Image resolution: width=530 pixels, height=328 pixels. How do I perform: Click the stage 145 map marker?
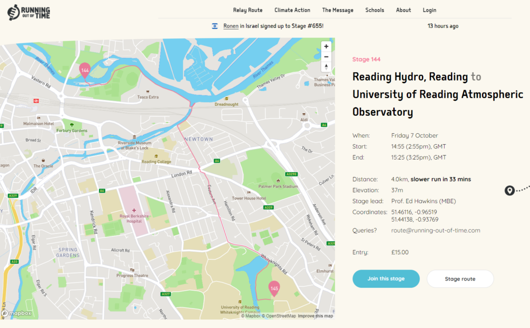point(274,288)
